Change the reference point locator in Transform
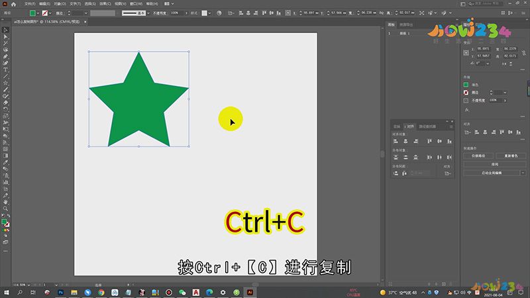Viewport: 530px width, 298px height. [466, 53]
